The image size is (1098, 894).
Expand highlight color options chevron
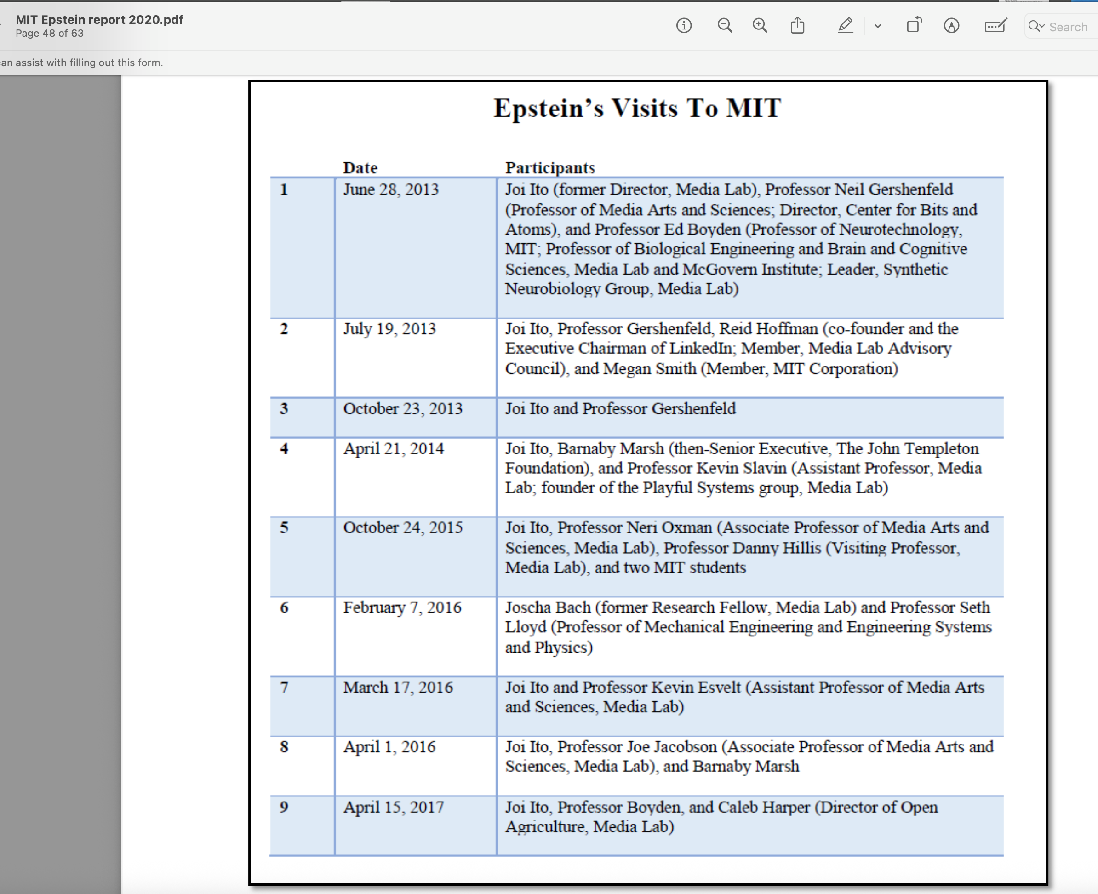[878, 26]
